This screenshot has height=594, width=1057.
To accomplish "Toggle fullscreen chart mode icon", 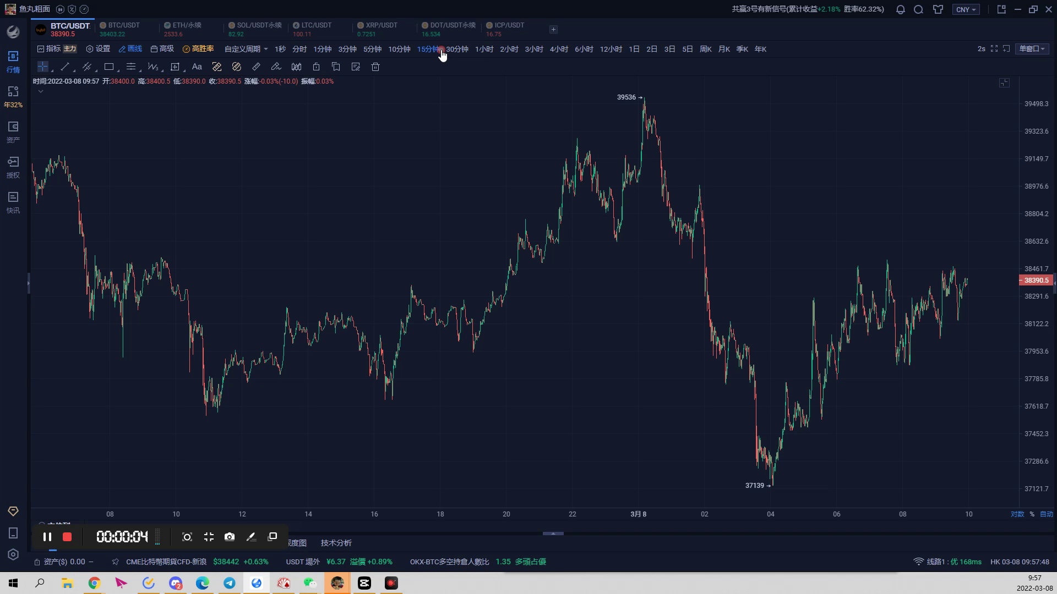I will [994, 49].
